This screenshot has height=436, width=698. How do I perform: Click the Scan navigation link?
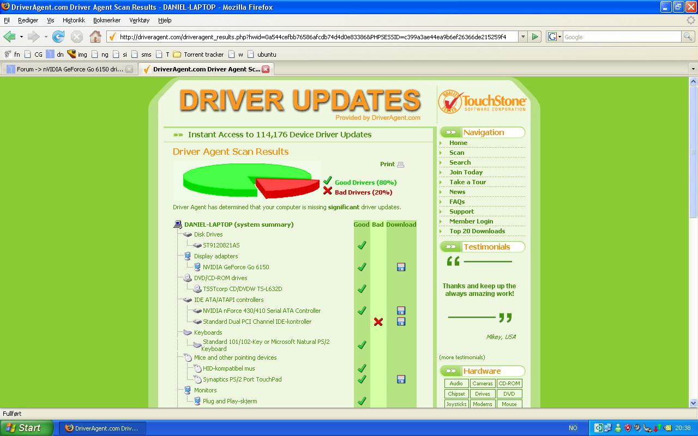point(457,153)
